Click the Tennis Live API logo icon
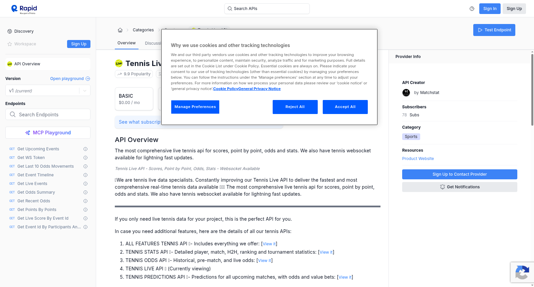The image size is (534, 287). coord(119,63)
